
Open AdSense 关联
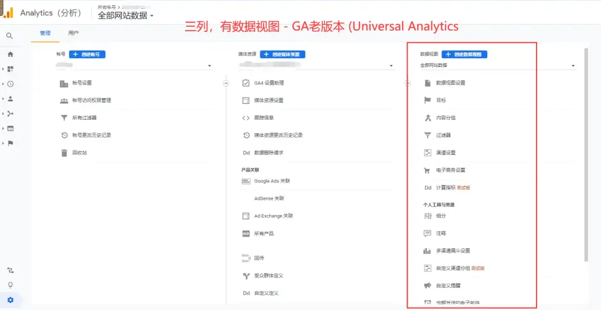click(x=269, y=198)
